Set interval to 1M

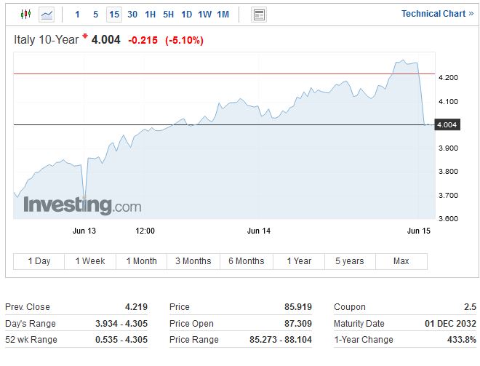coord(223,14)
